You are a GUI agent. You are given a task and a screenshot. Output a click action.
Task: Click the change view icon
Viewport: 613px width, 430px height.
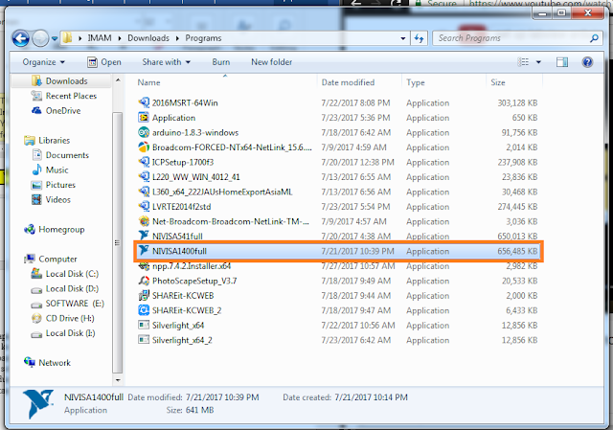click(523, 62)
